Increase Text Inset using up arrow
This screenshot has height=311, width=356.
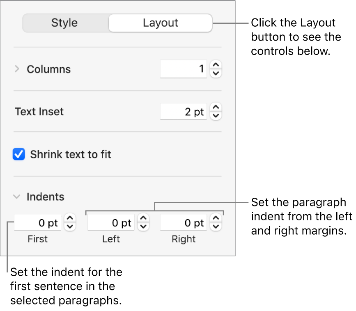click(x=216, y=108)
